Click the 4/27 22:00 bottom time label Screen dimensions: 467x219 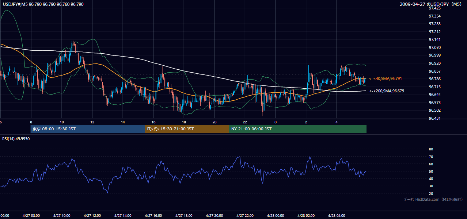click(x=245, y=216)
